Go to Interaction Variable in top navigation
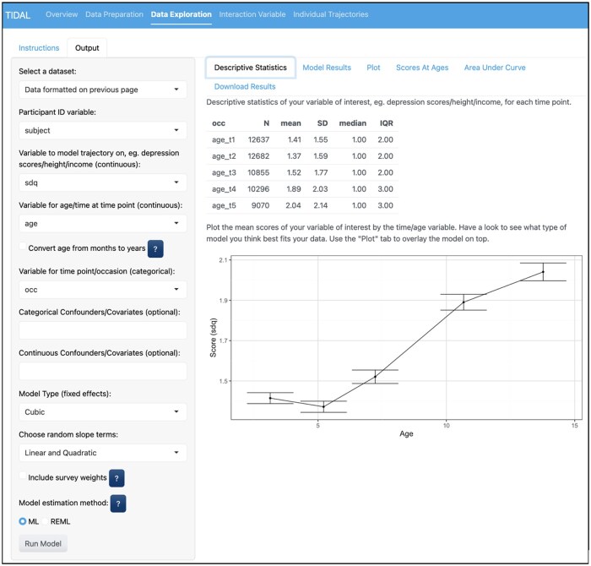591x566 pixels. 252,14
